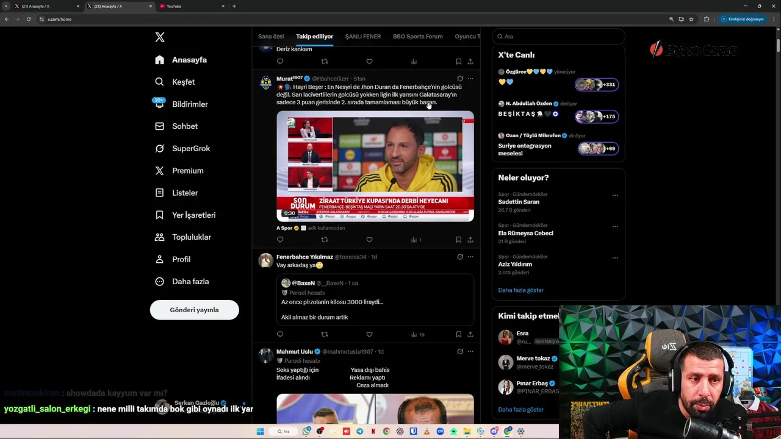
Task: Open Esra's suggested profile
Action: [522, 334]
